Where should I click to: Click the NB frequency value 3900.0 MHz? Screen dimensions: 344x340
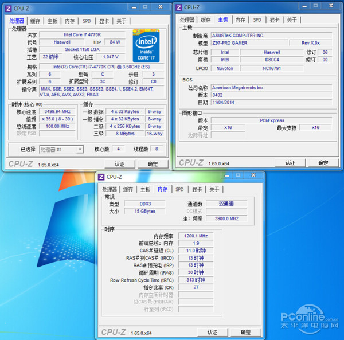[226, 218]
